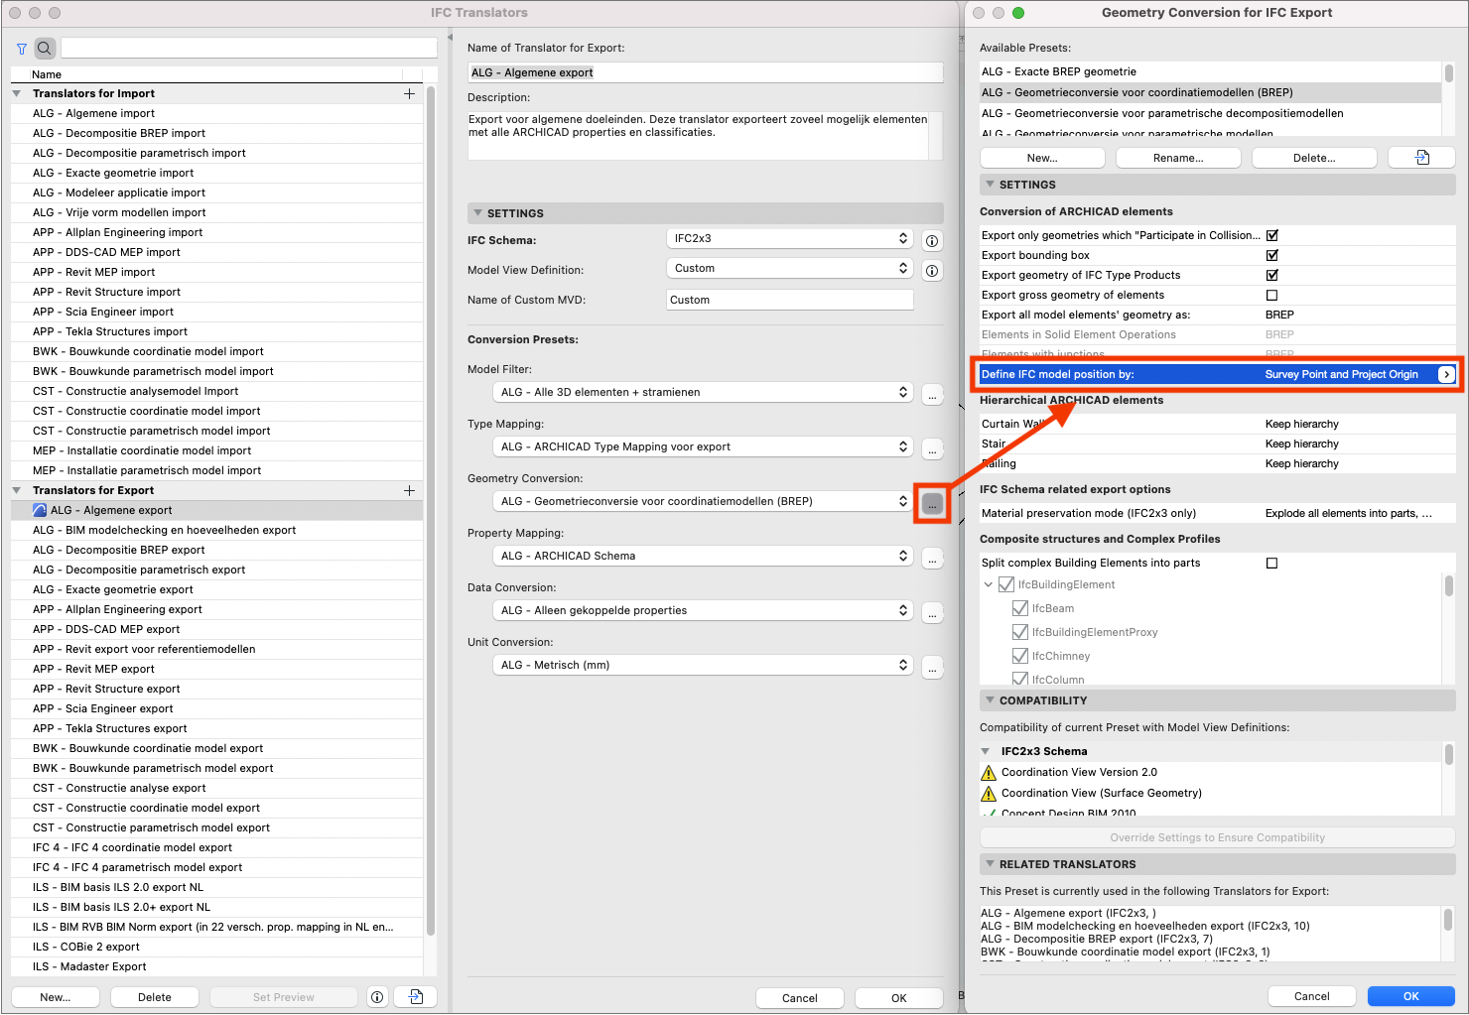Click the search magnifier icon
The height and width of the screenshot is (1015, 1469).
[x=45, y=48]
